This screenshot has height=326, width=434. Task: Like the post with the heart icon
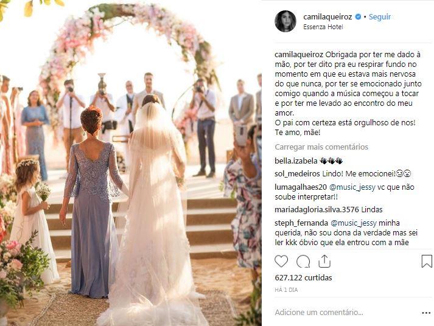point(281,262)
